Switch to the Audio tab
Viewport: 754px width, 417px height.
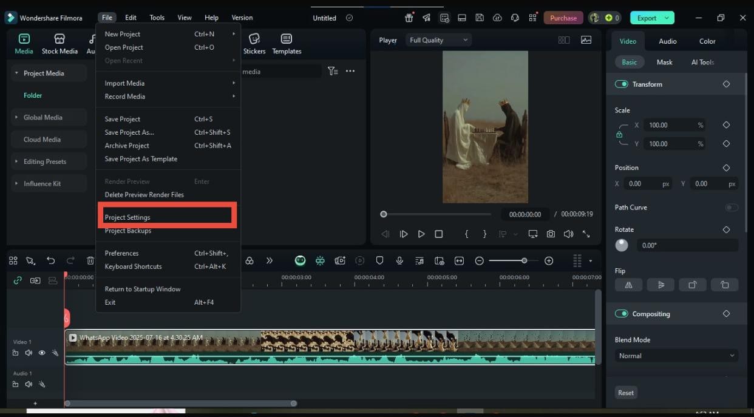(x=668, y=41)
